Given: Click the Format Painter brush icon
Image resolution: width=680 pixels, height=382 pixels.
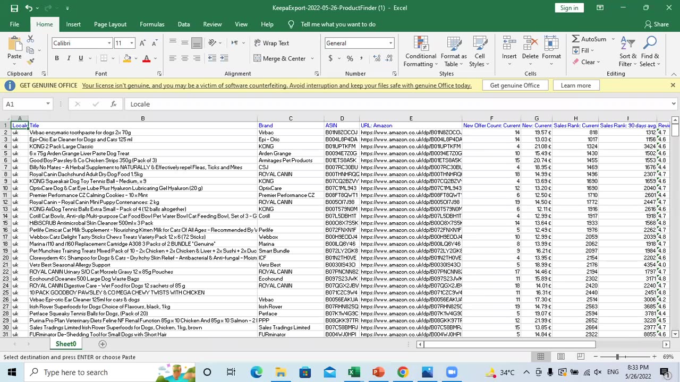Looking at the screenshot, I should tap(30, 62).
